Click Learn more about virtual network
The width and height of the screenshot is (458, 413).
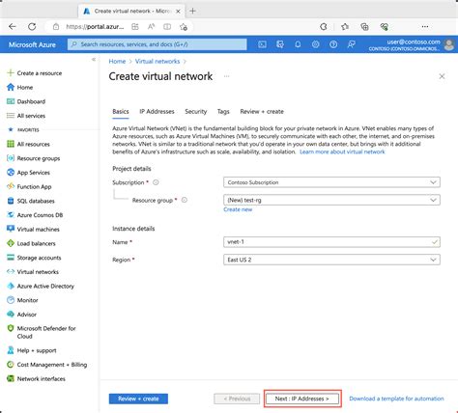342,151
